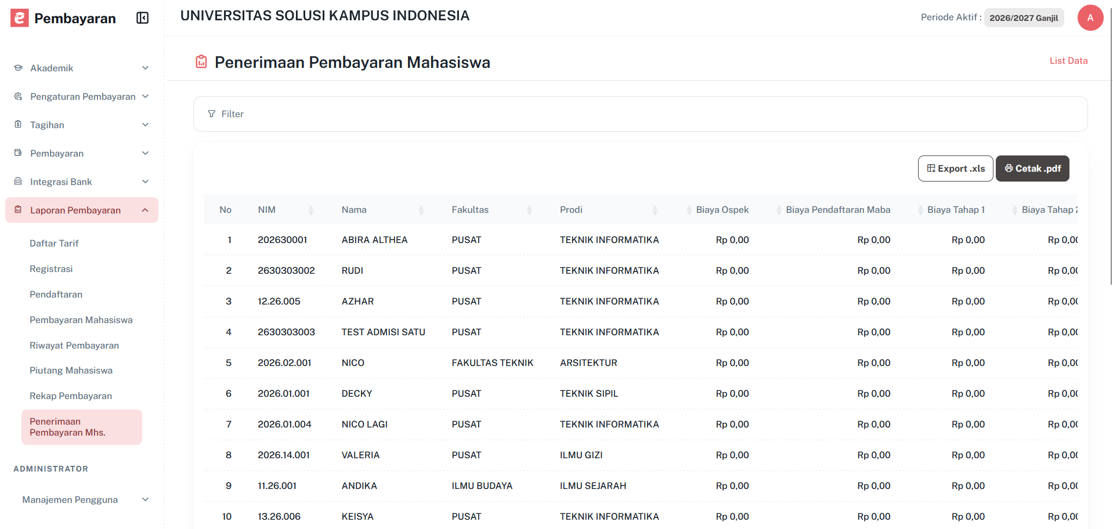Expand the Manajemen Pengguna menu

(145, 499)
